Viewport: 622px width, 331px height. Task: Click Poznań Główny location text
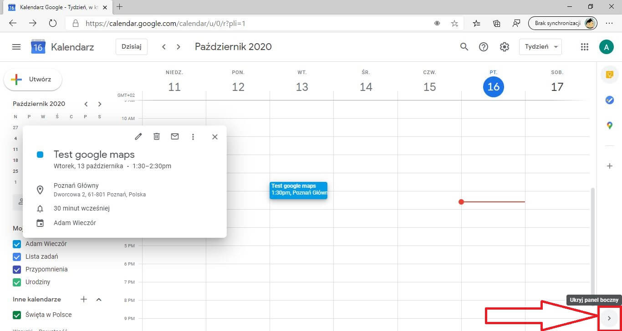tap(76, 186)
